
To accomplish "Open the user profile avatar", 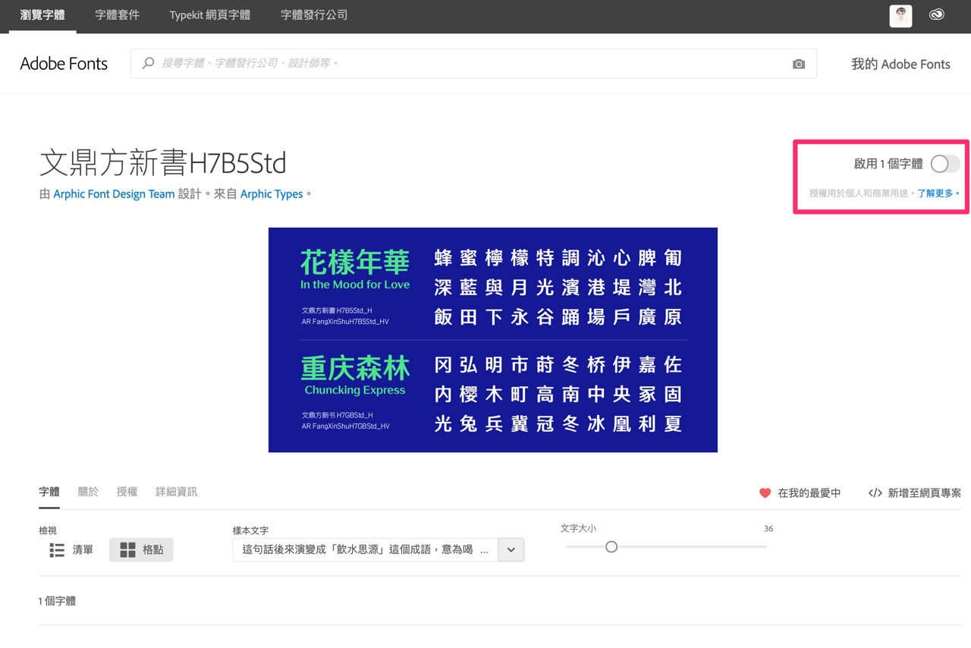I will pyautogui.click(x=900, y=15).
